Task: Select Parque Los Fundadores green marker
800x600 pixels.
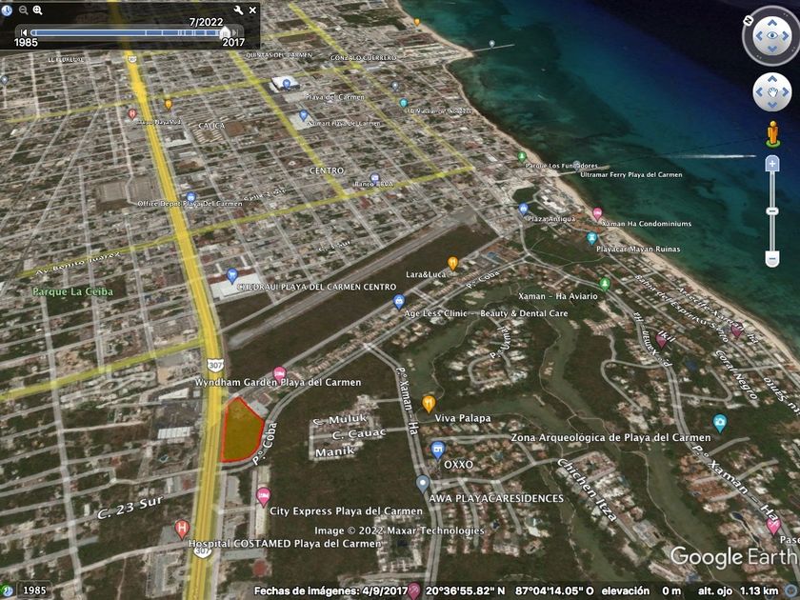Action: (522, 156)
